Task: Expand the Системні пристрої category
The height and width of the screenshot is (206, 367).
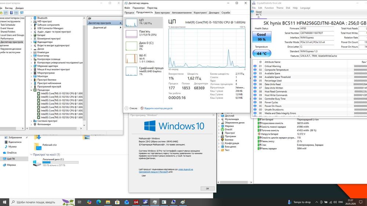Action: 31,121
